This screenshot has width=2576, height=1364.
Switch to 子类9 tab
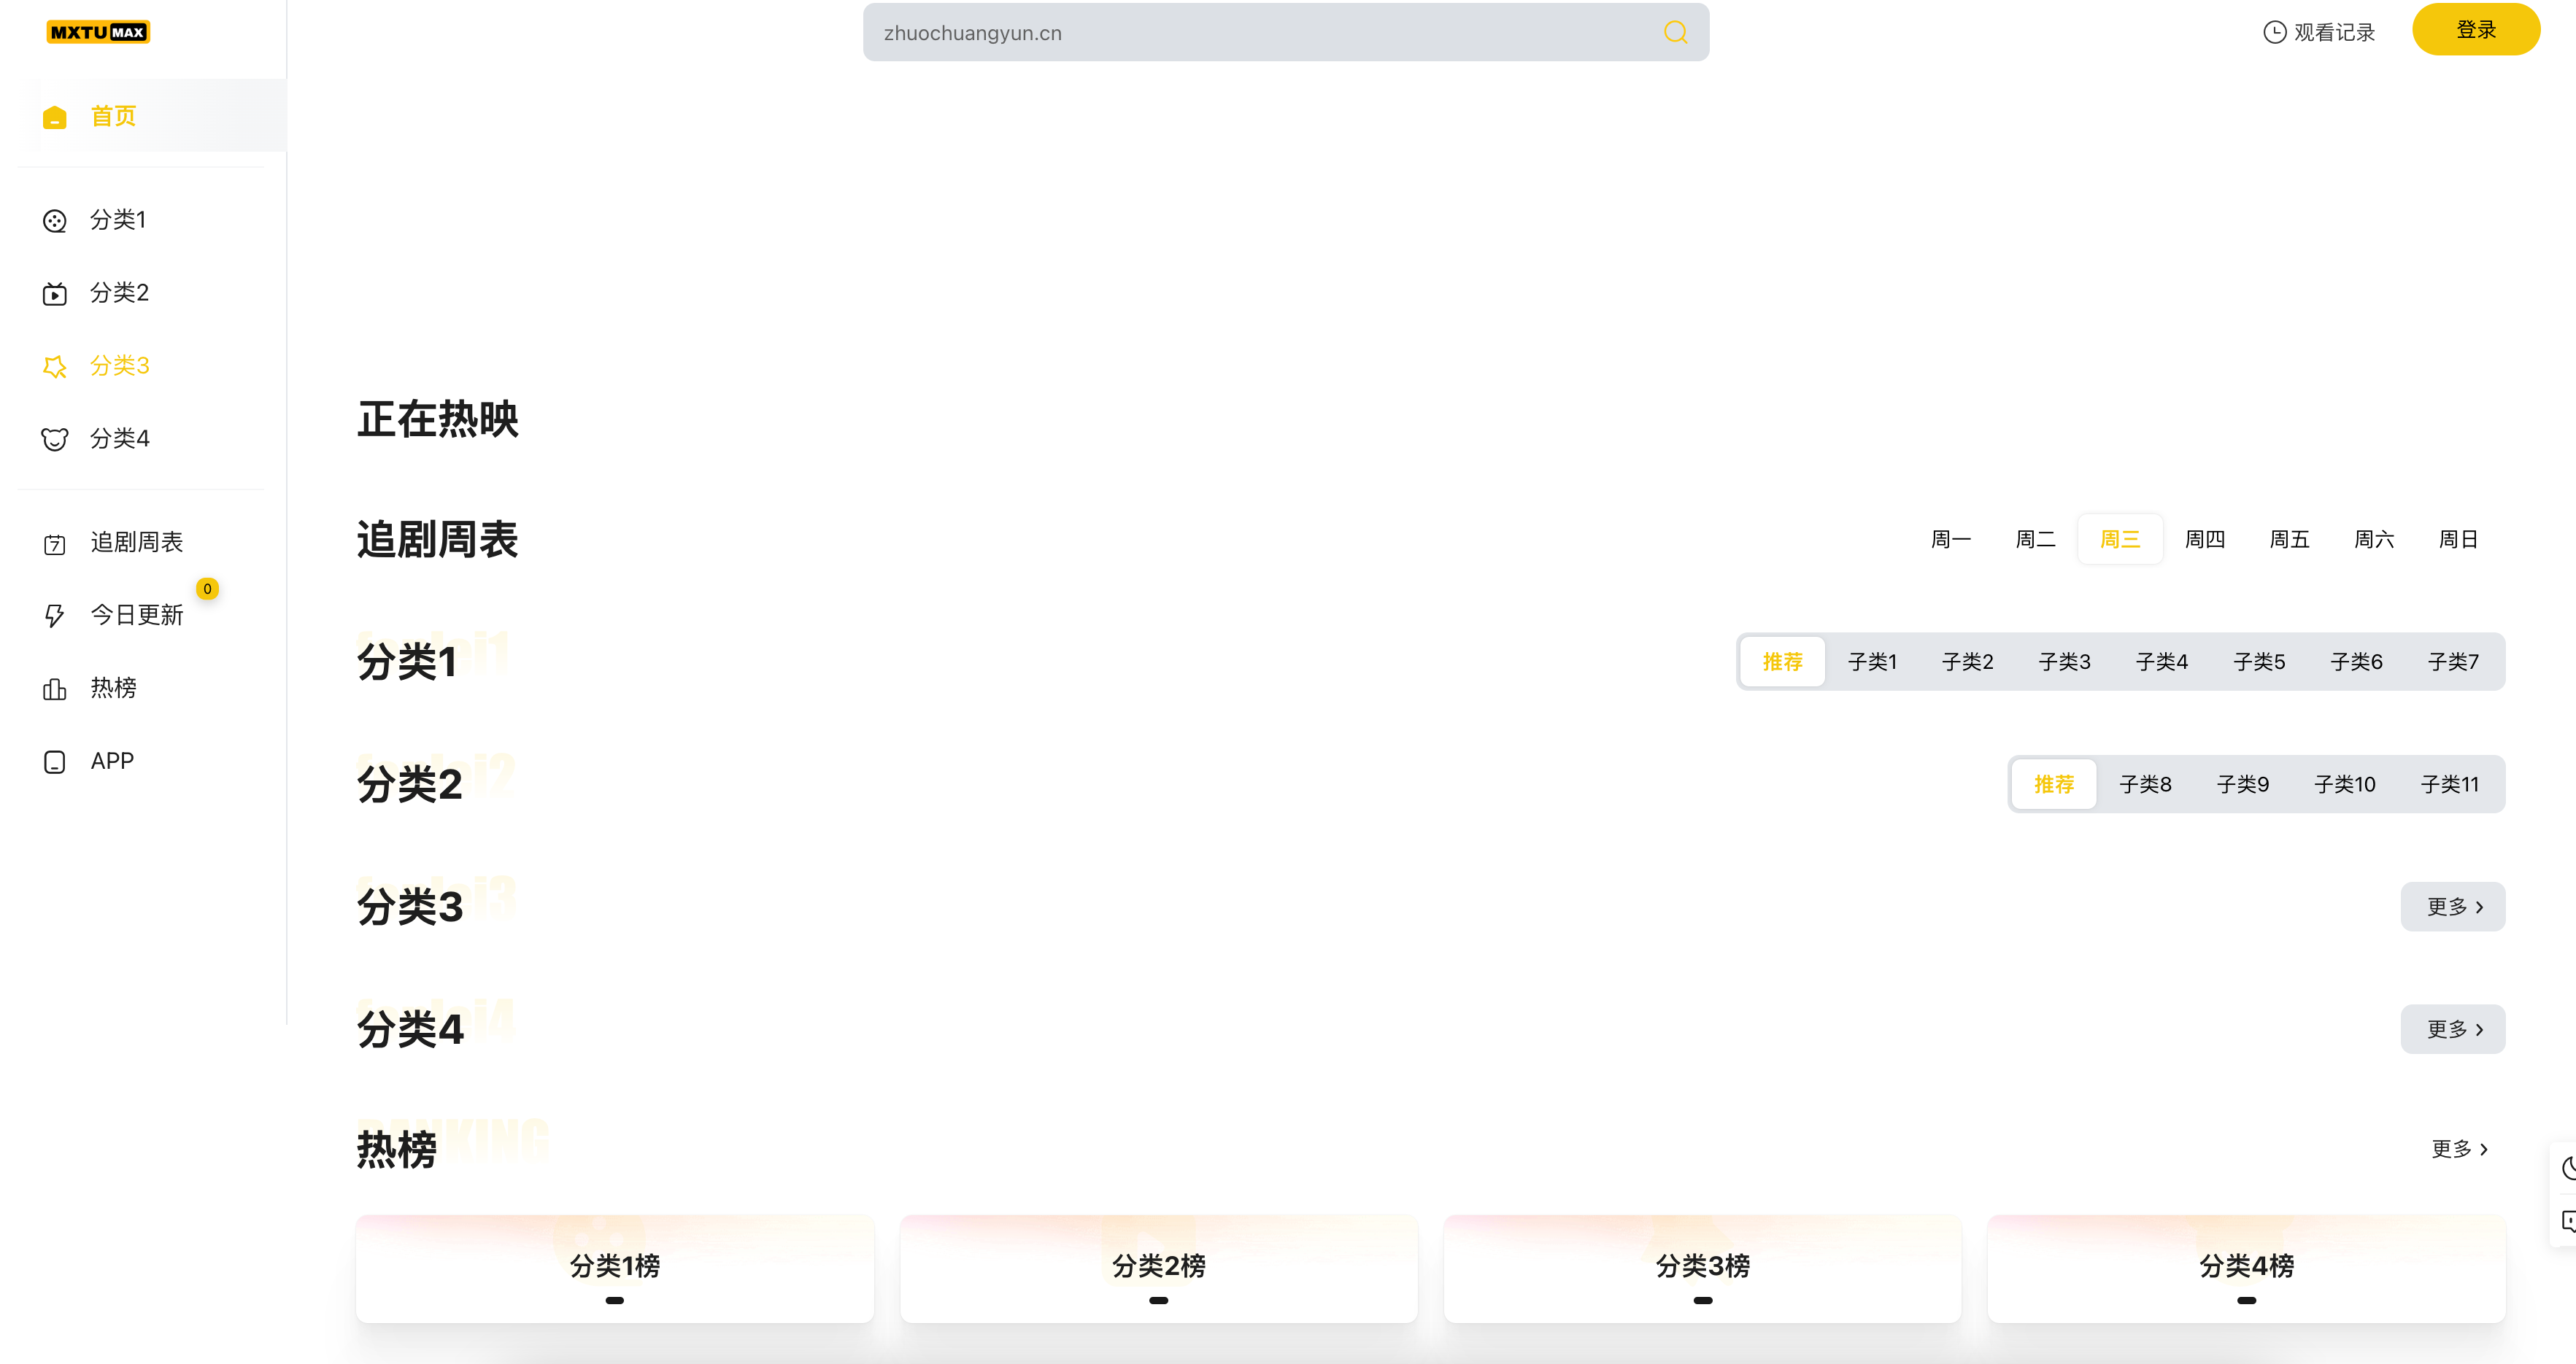(x=2242, y=784)
